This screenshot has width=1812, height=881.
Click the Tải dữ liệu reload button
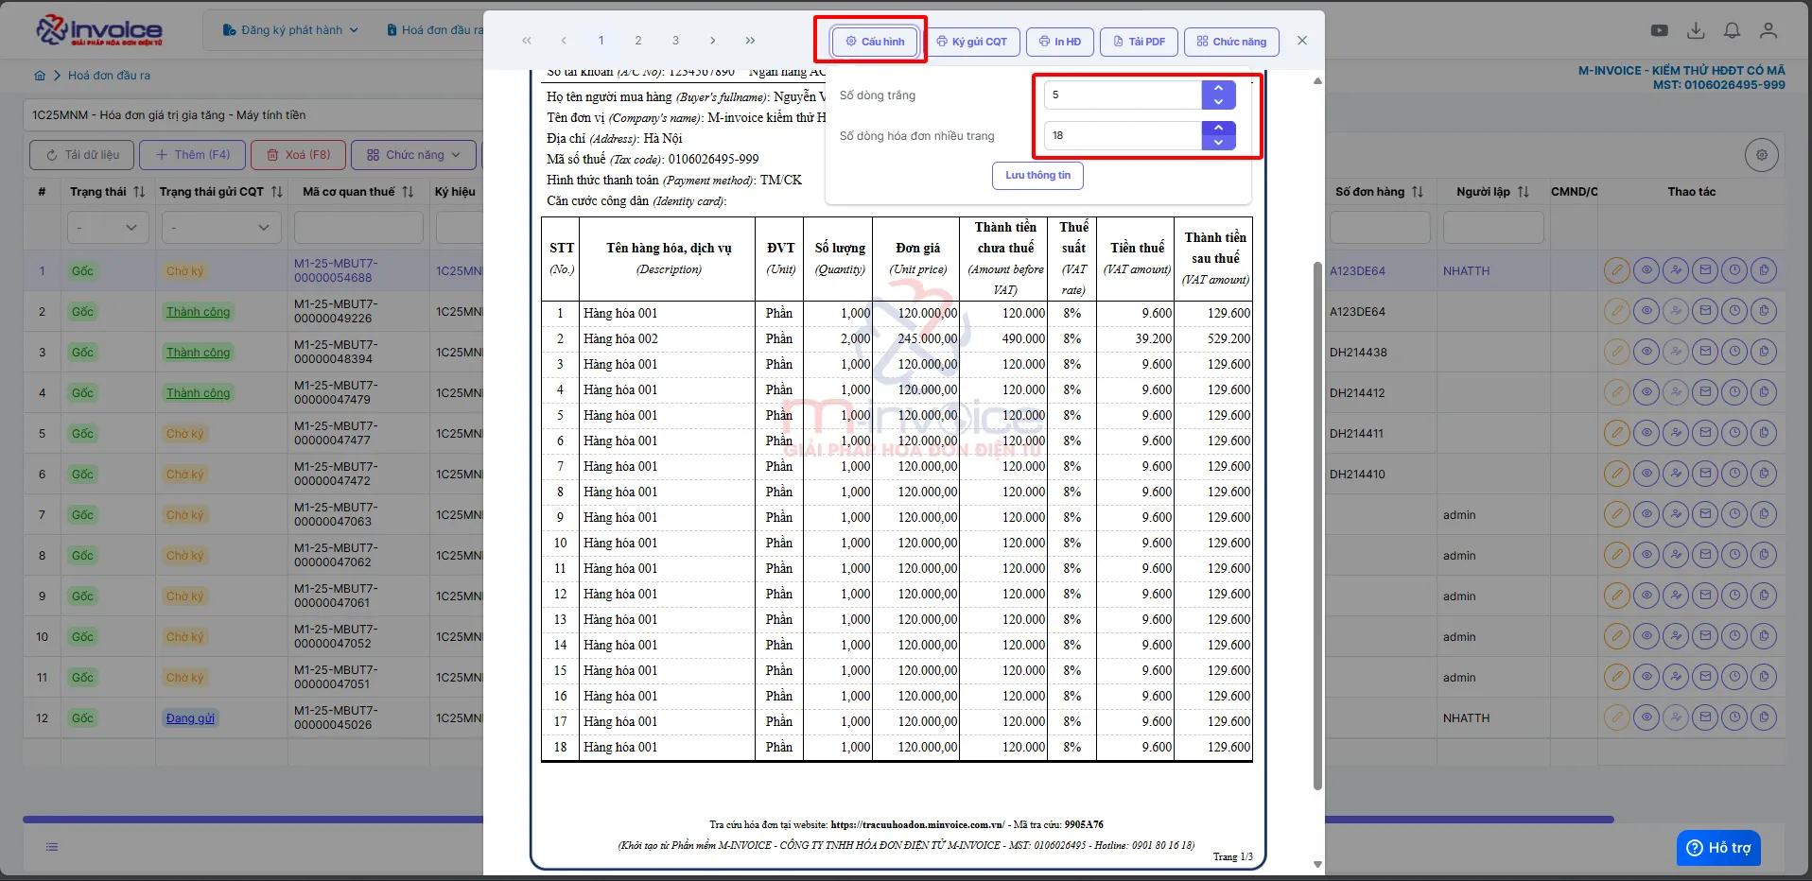82,155
